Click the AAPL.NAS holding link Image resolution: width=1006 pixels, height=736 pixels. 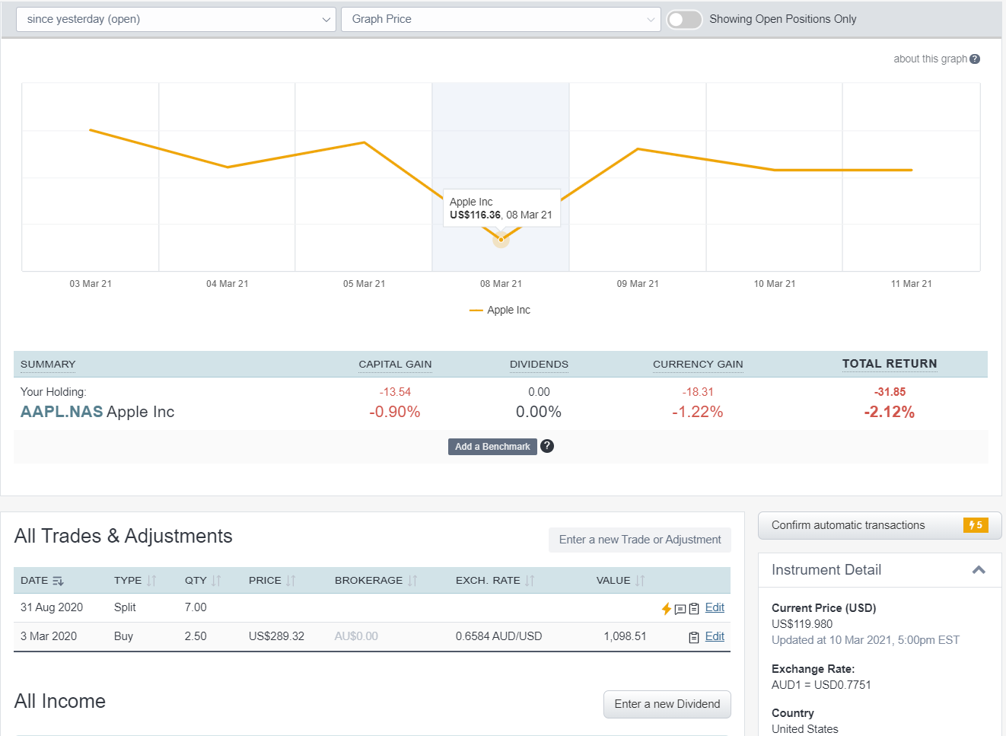point(62,412)
